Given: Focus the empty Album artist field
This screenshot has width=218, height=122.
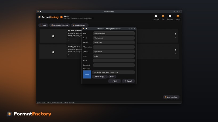Looking at the screenshot, I should tap(114, 47).
